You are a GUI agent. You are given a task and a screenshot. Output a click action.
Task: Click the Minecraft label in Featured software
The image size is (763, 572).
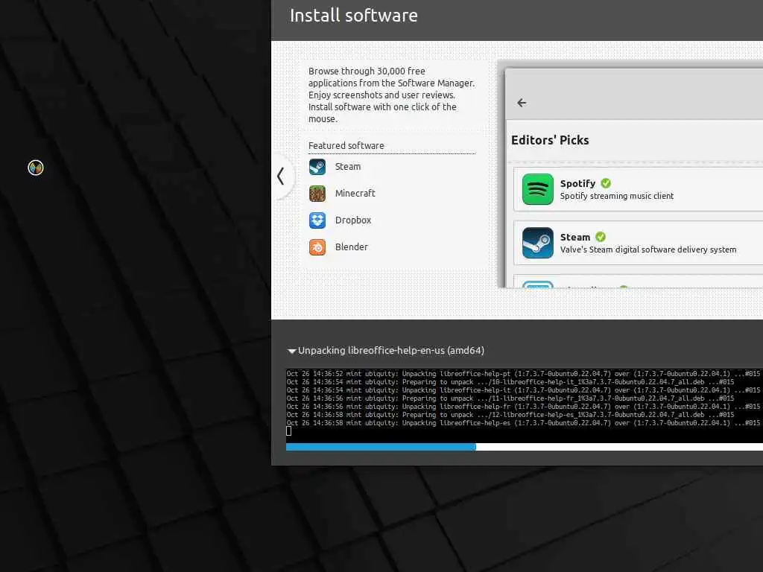[x=355, y=193]
